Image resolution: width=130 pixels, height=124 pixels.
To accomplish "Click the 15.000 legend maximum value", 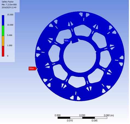I will (x=10, y=15).
